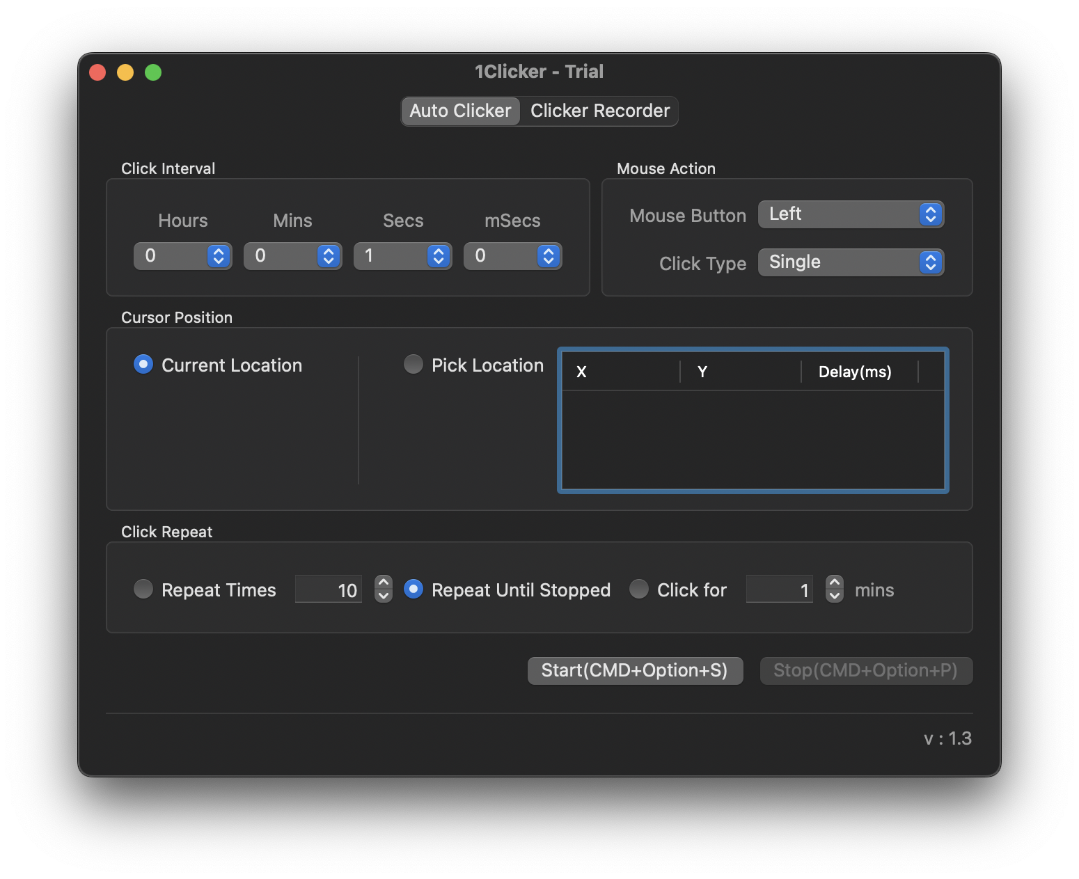Open the Mins interval stepper dropdown
1079x879 pixels.
tap(292, 256)
